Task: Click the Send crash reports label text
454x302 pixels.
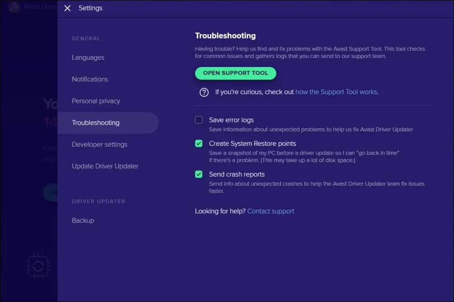Action: pyautogui.click(x=237, y=174)
